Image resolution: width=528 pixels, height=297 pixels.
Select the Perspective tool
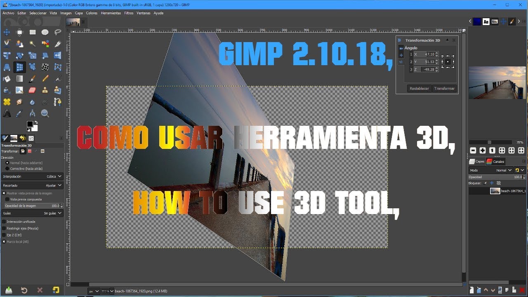(7, 67)
